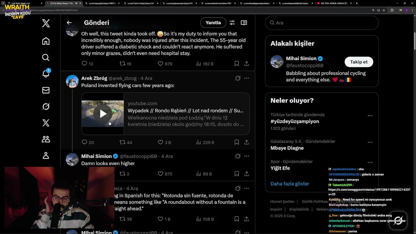Open reply sorting sliders icon

[x=232, y=23]
